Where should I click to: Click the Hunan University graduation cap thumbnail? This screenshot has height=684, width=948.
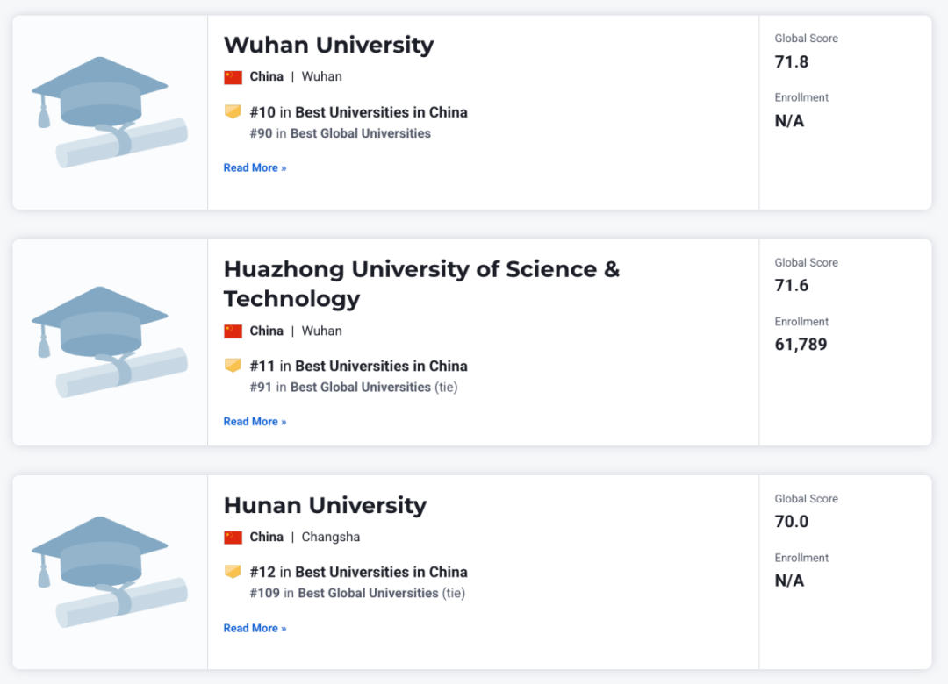[x=110, y=572]
